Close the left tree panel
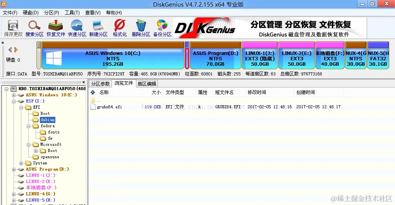Screen dimensions: 395x205 point(84,82)
